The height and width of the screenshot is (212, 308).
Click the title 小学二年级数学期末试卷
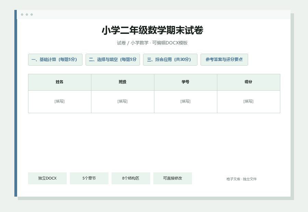point(152,30)
